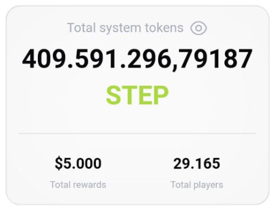Click the horizontal divider line in card
The height and width of the screenshot is (208, 273).
pyautogui.click(x=138, y=133)
